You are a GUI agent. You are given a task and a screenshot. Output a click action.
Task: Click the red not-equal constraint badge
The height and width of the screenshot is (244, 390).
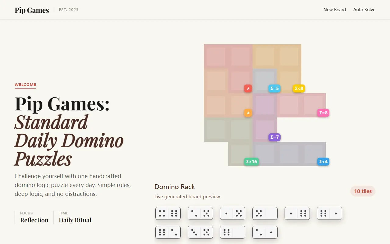pos(248,88)
